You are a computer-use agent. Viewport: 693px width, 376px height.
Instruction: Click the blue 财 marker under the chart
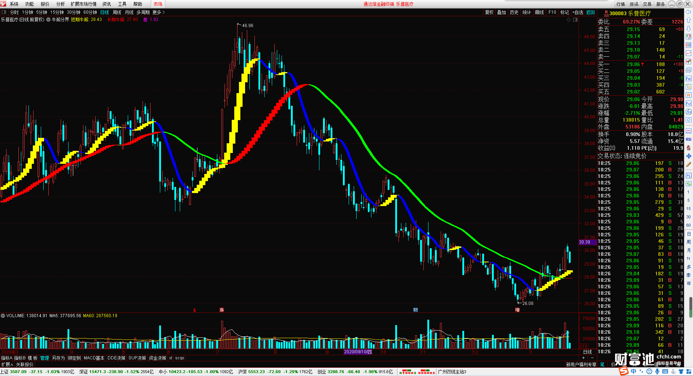pos(415,310)
